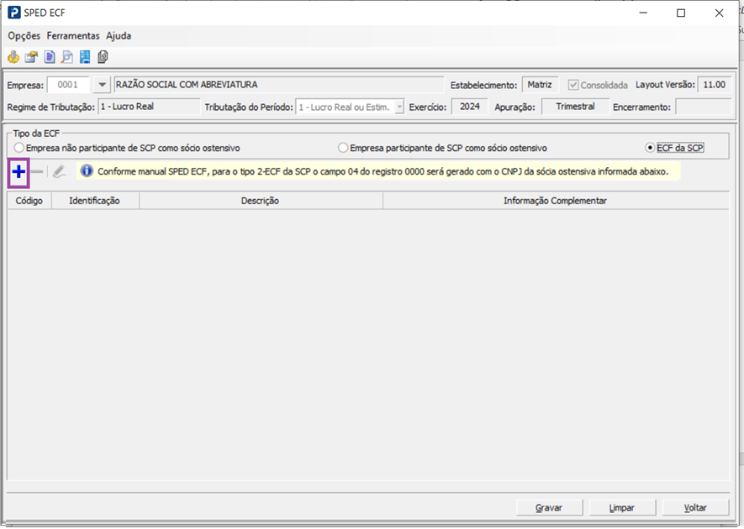This screenshot has height=529, width=744.
Task: Open the Empresa dropdown arrow
Action: (x=102, y=85)
